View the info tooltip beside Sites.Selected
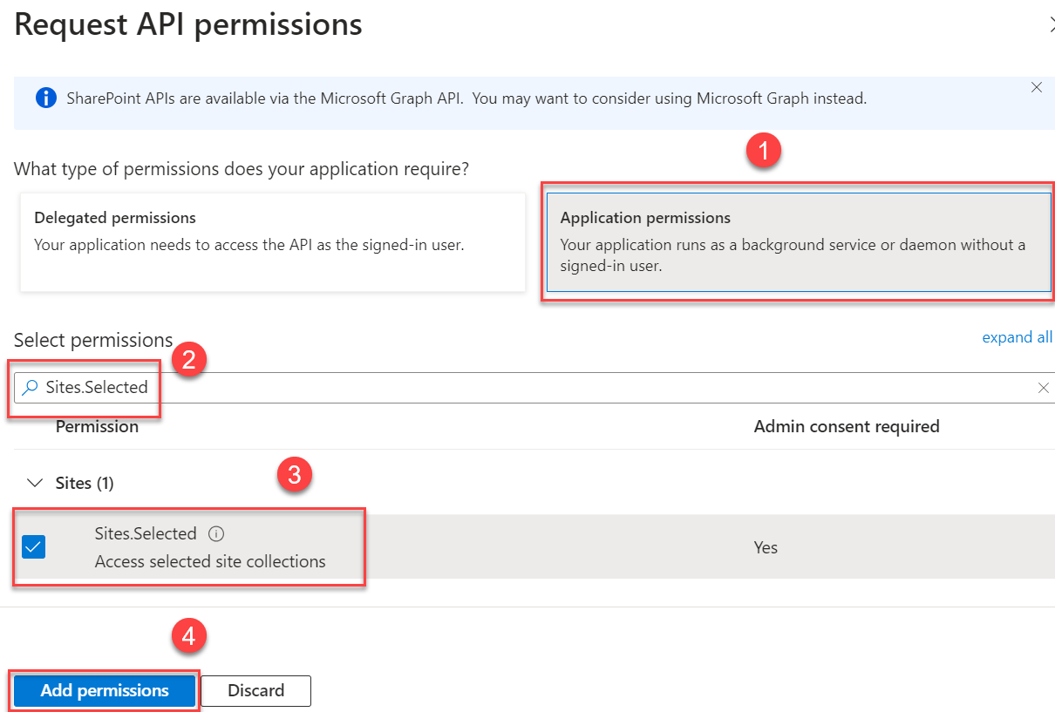 [216, 533]
